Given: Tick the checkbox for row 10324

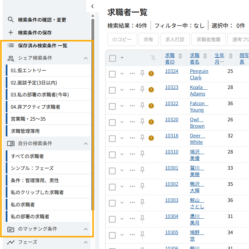Looking at the screenshot, I should pyautogui.click(x=112, y=74).
